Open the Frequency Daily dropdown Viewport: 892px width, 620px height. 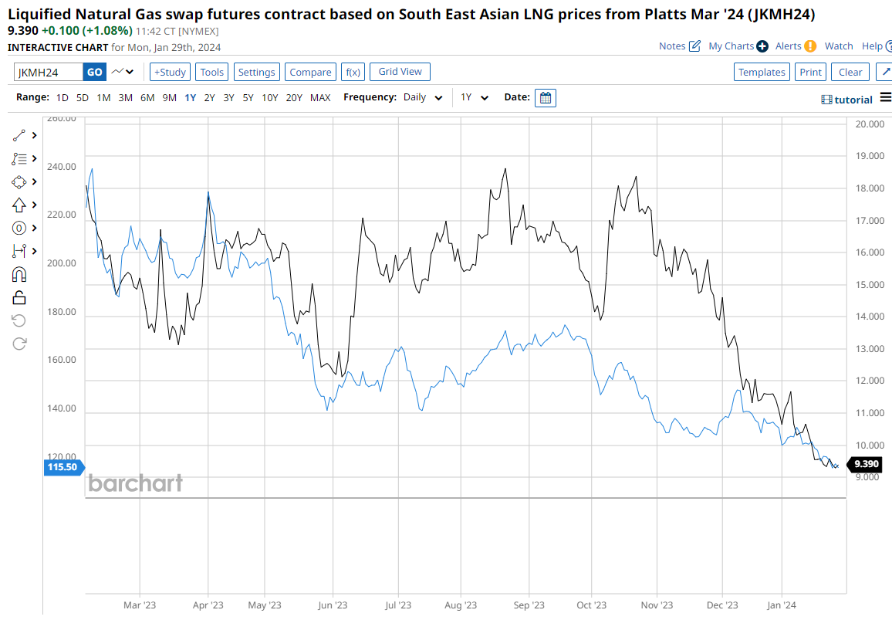[x=423, y=98]
